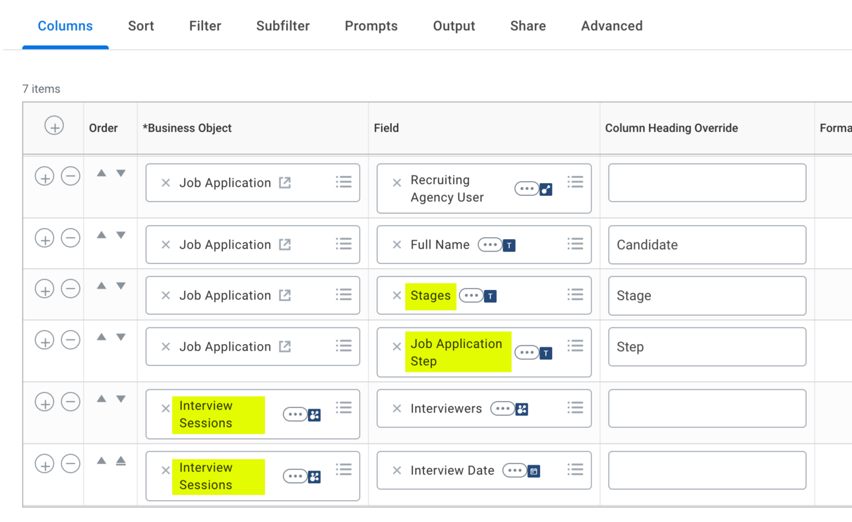This screenshot has height=522, width=852.
Task: Open related actions for Interview Date field
Action: coord(514,471)
